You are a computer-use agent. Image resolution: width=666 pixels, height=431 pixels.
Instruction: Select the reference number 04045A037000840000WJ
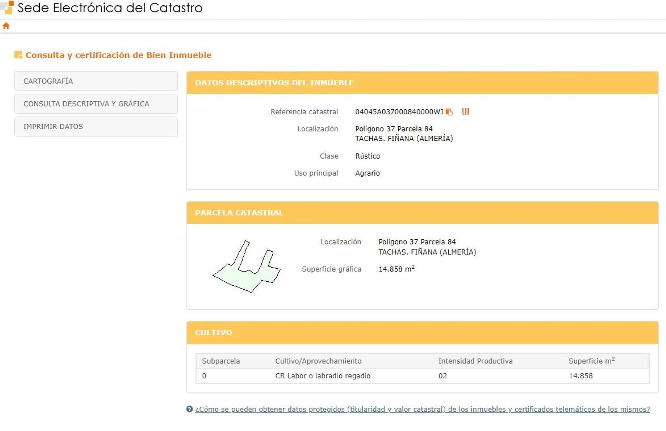click(x=399, y=112)
